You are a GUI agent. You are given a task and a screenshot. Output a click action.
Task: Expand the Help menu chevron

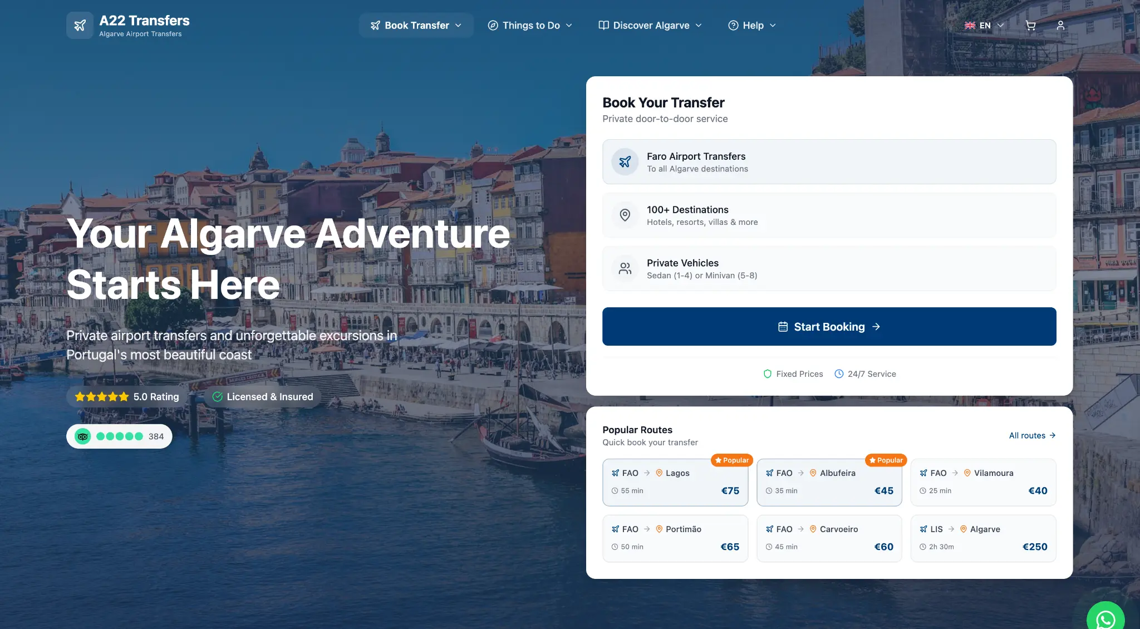pos(773,26)
